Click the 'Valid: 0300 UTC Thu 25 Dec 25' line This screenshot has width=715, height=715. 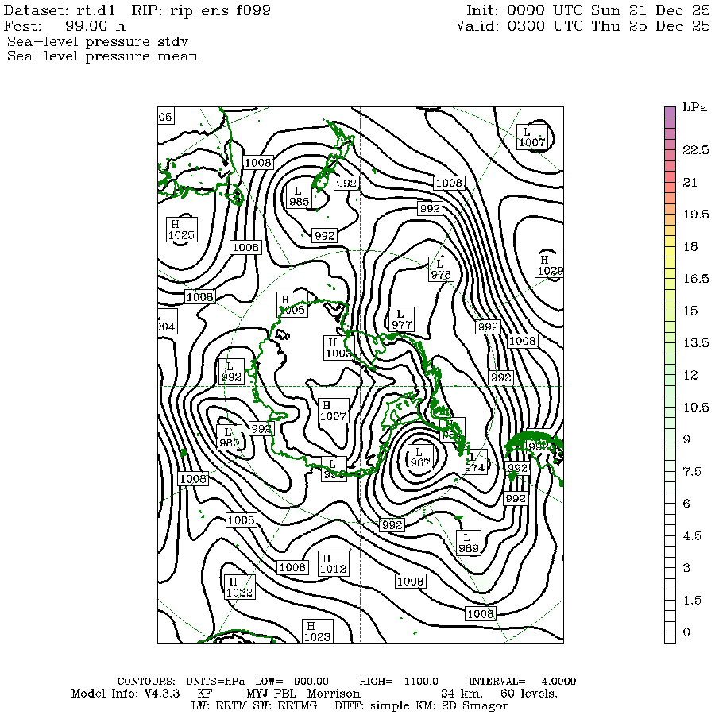point(583,25)
